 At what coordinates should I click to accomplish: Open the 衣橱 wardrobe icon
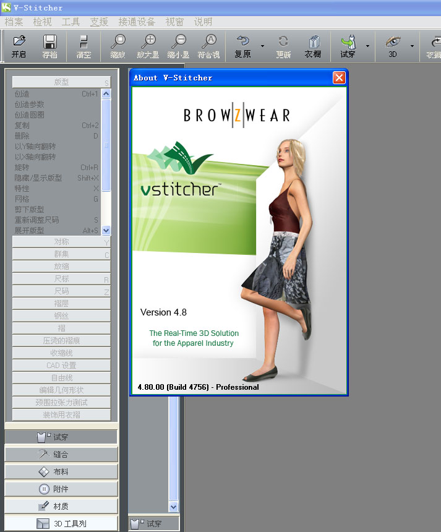tap(314, 41)
